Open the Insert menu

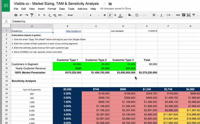pos(41,9)
